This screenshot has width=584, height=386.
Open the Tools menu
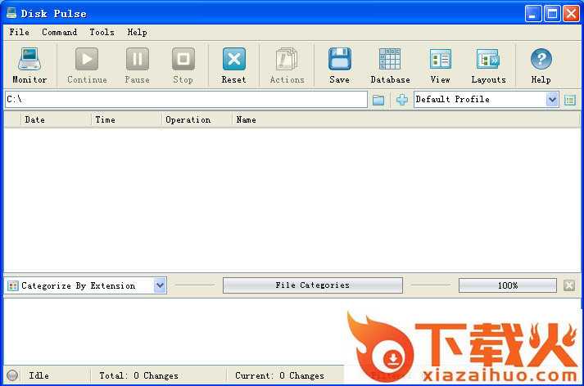(x=102, y=33)
